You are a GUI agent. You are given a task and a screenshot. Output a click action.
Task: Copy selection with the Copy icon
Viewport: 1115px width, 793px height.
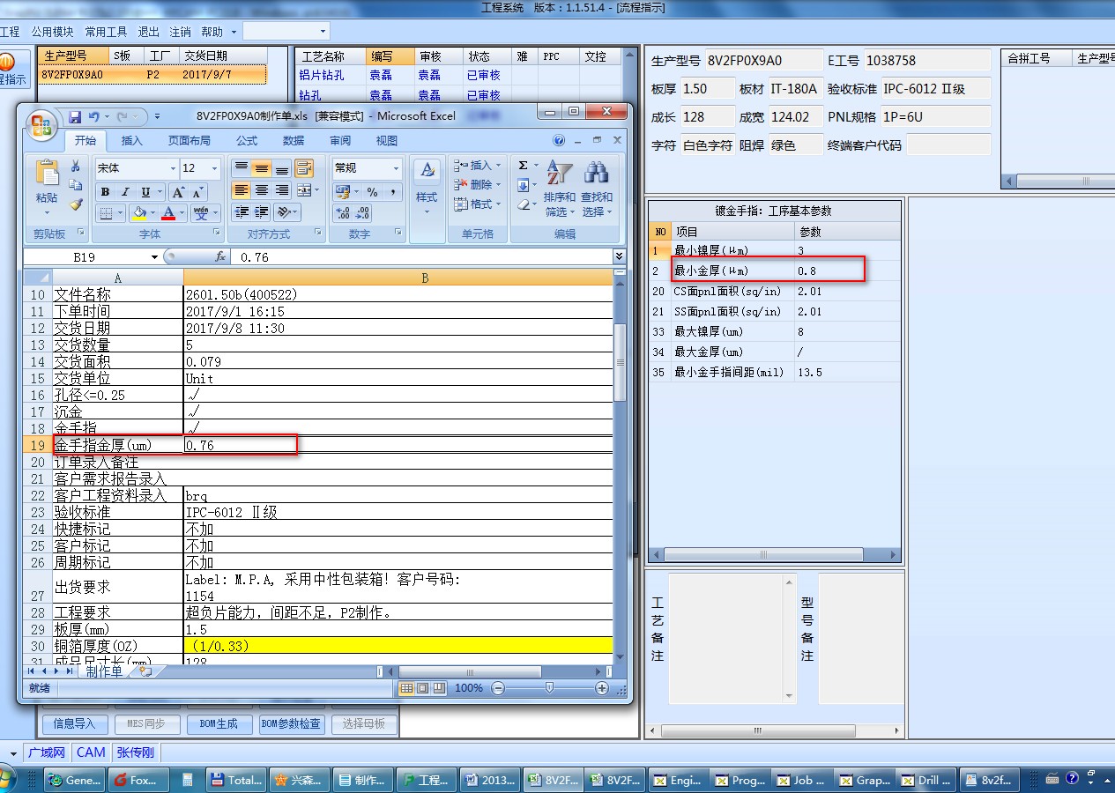tap(76, 185)
